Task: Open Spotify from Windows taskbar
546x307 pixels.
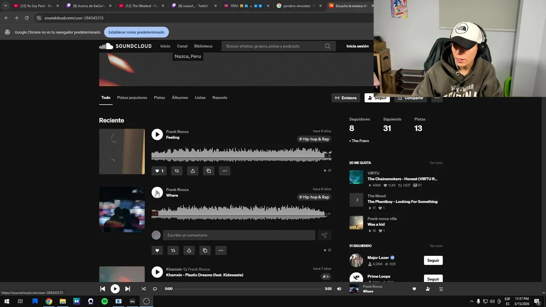Action: 105,301
